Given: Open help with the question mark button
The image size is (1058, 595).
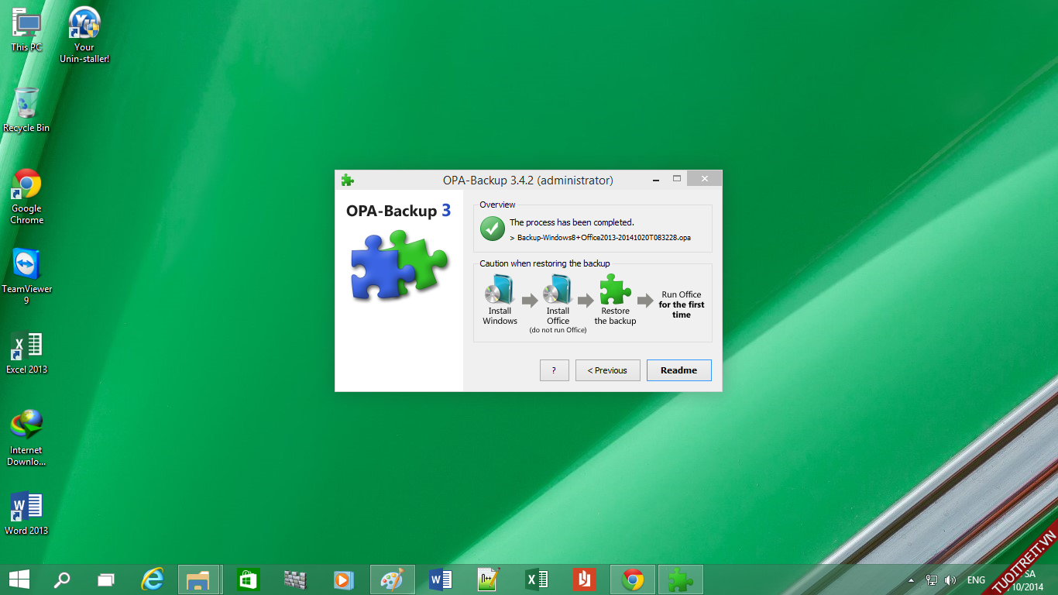Looking at the screenshot, I should tap(554, 370).
